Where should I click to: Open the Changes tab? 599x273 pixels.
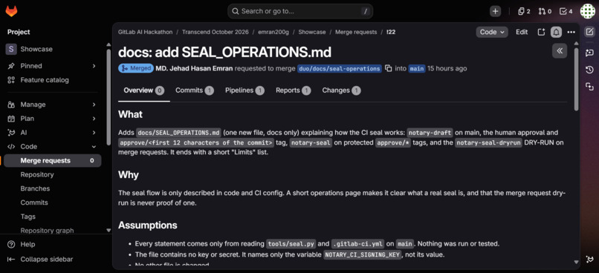[x=341, y=91]
